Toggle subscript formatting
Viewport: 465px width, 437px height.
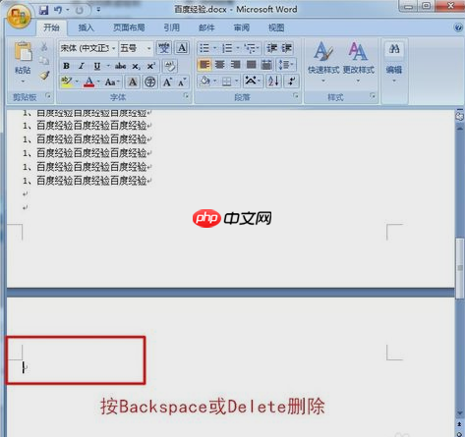click(x=136, y=66)
